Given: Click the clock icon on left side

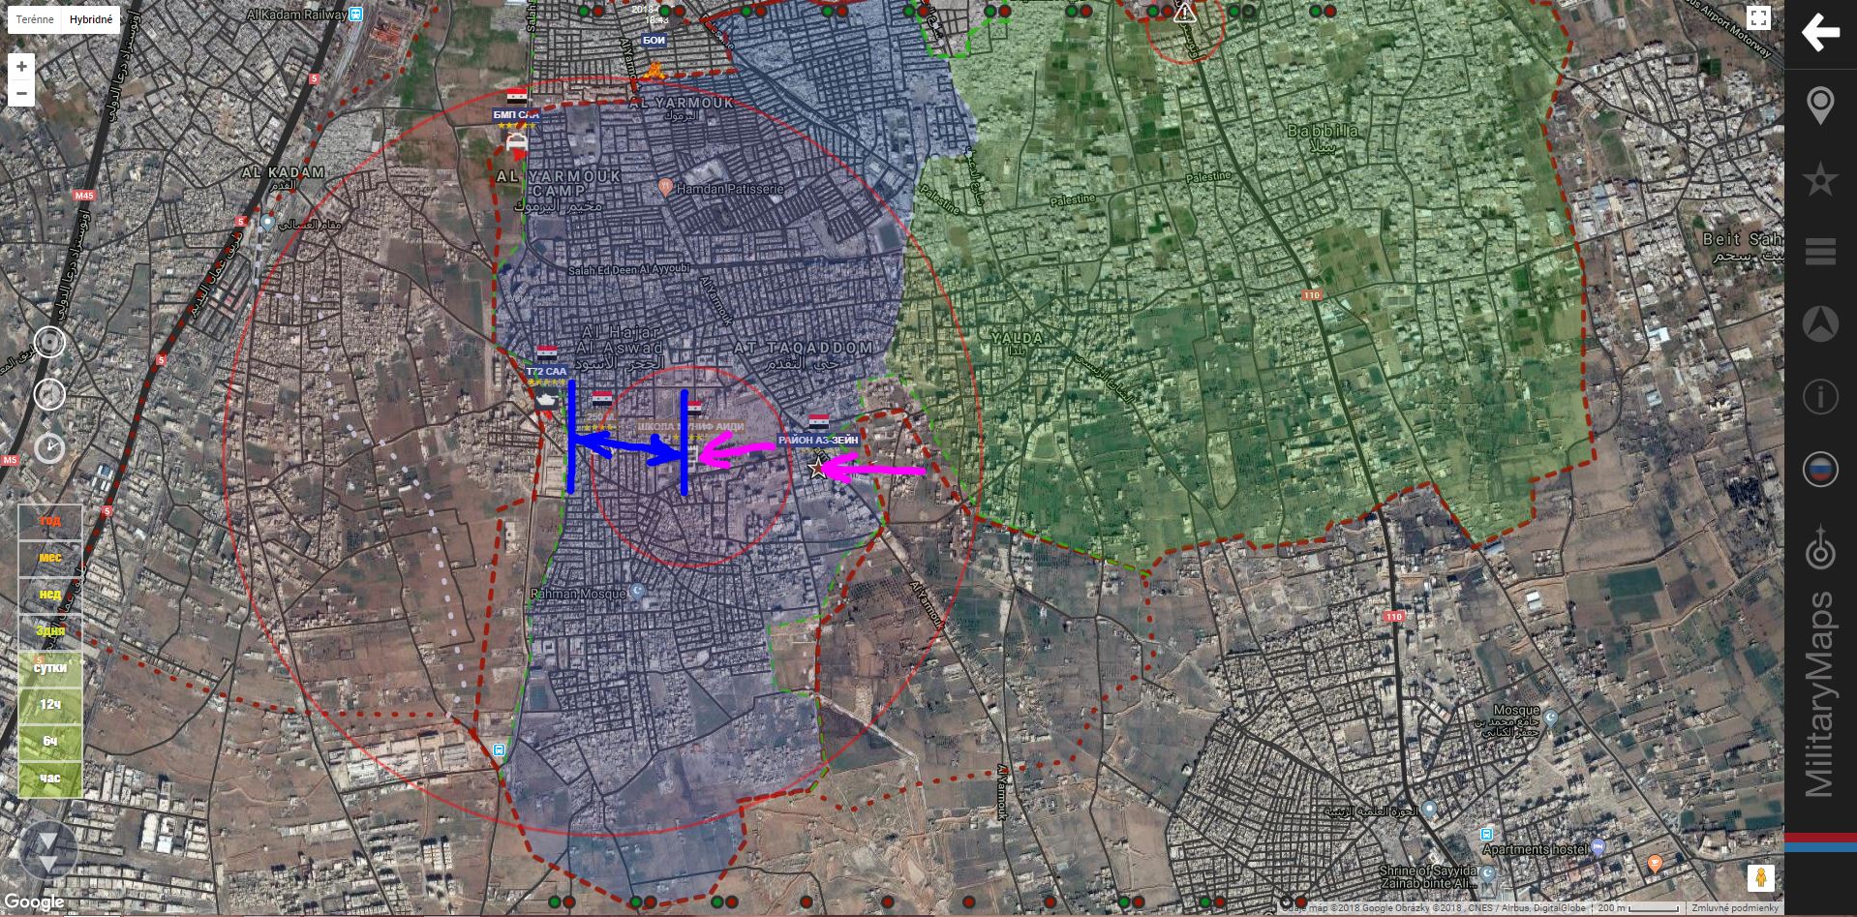Looking at the screenshot, I should 50,448.
